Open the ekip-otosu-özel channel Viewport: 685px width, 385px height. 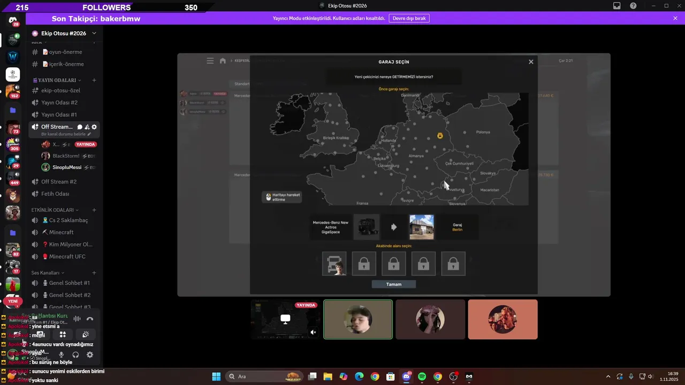[64, 90]
